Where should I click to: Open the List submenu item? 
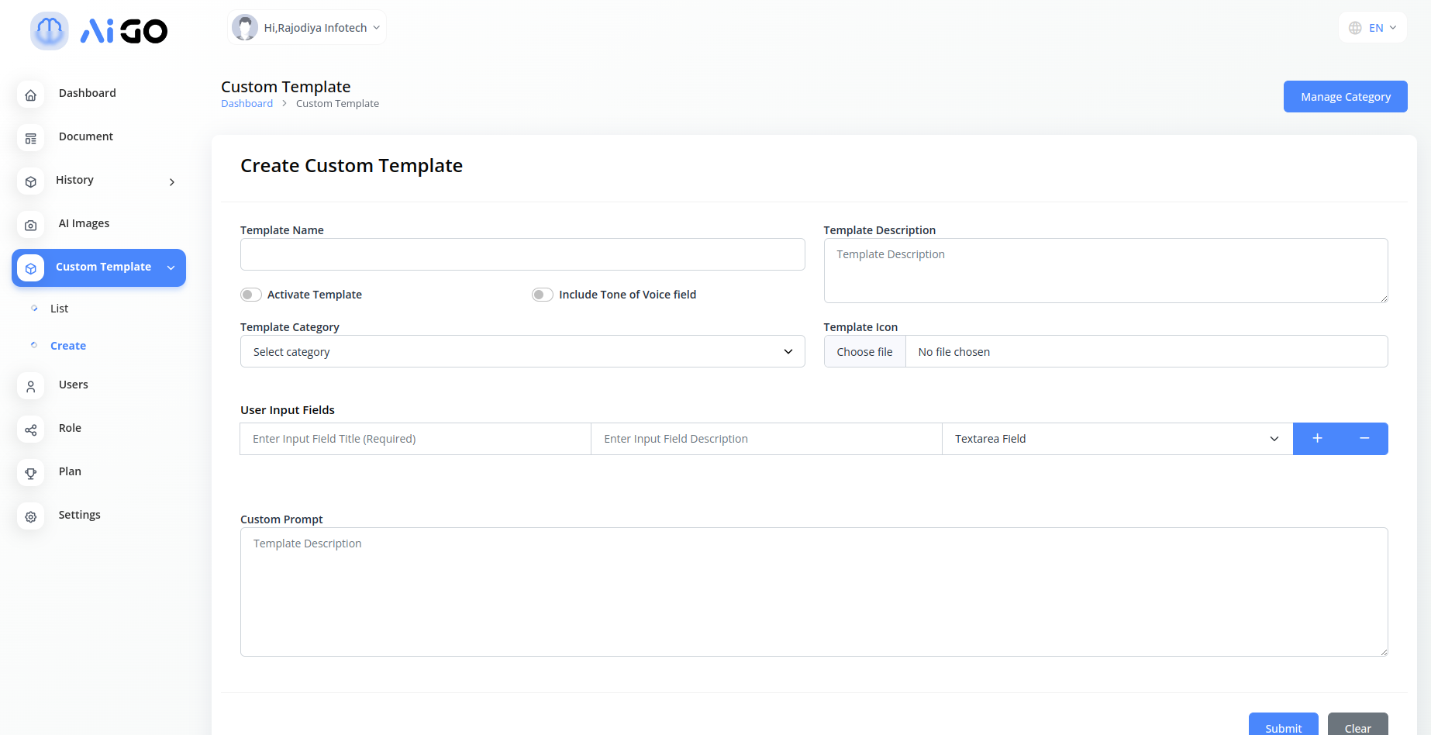60,309
